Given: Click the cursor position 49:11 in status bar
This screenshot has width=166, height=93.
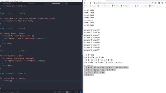Looking at the screenshot, I should tap(18, 92).
